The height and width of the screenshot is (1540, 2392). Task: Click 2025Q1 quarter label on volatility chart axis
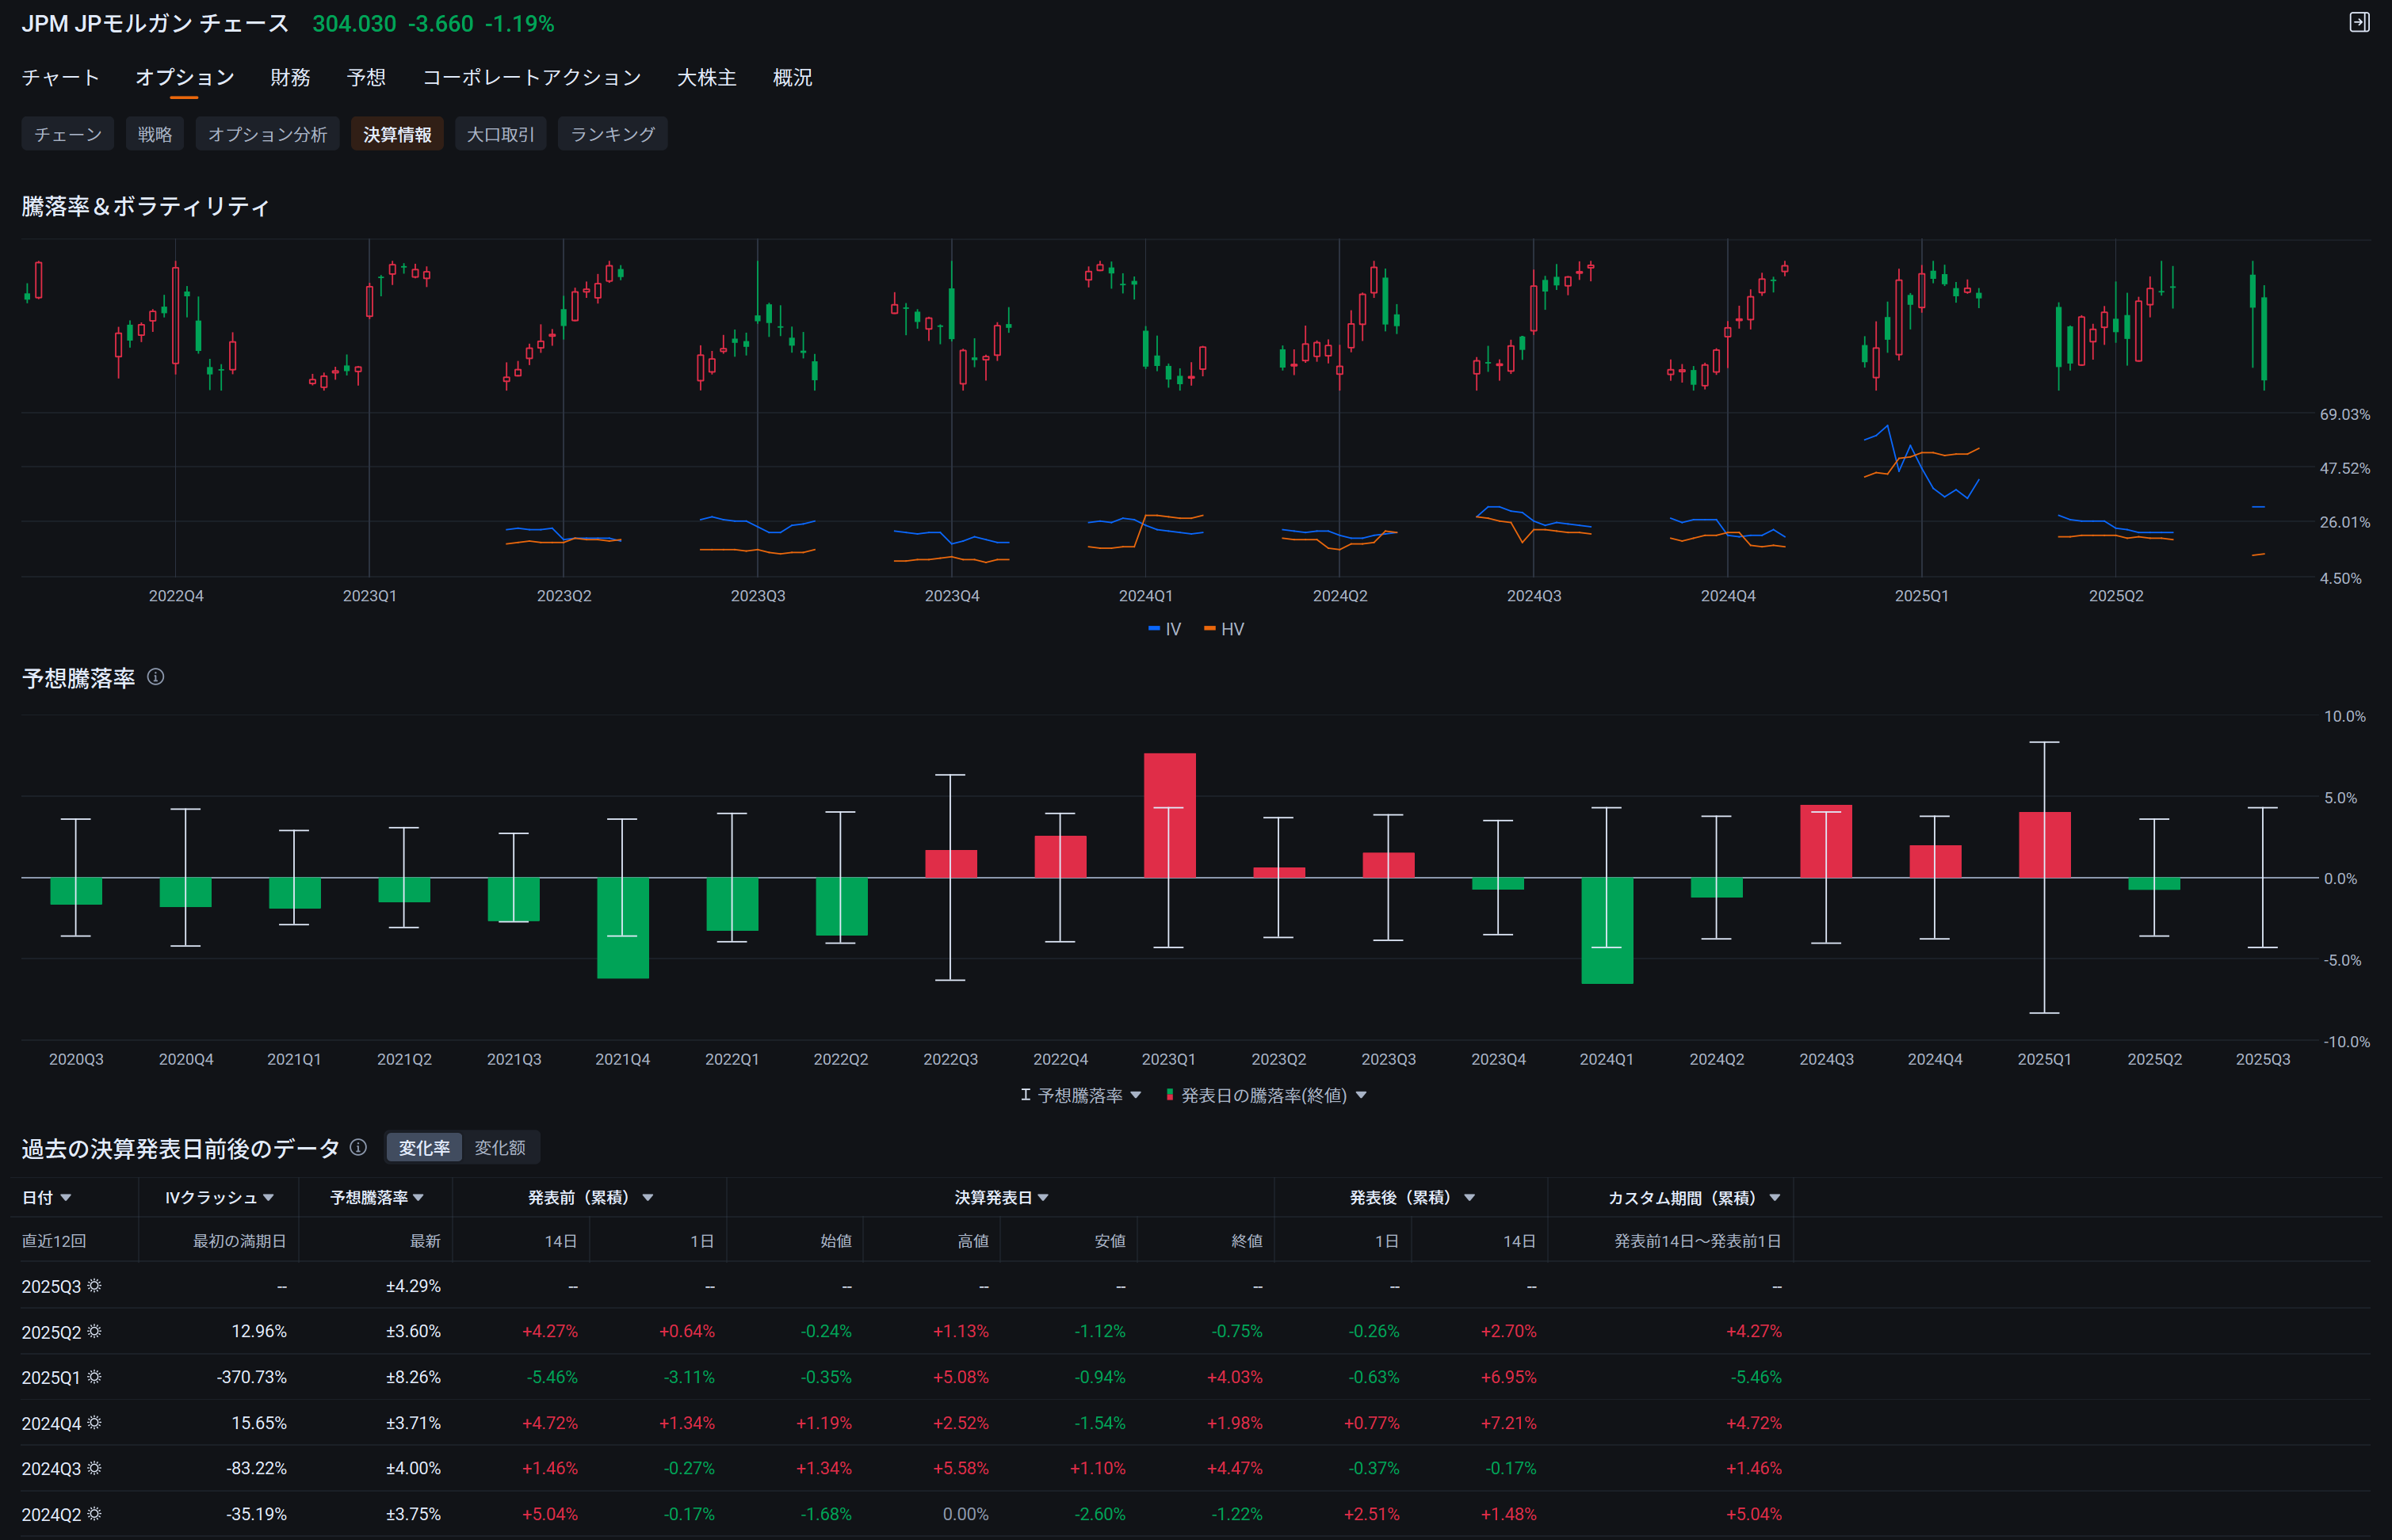(x=1922, y=596)
